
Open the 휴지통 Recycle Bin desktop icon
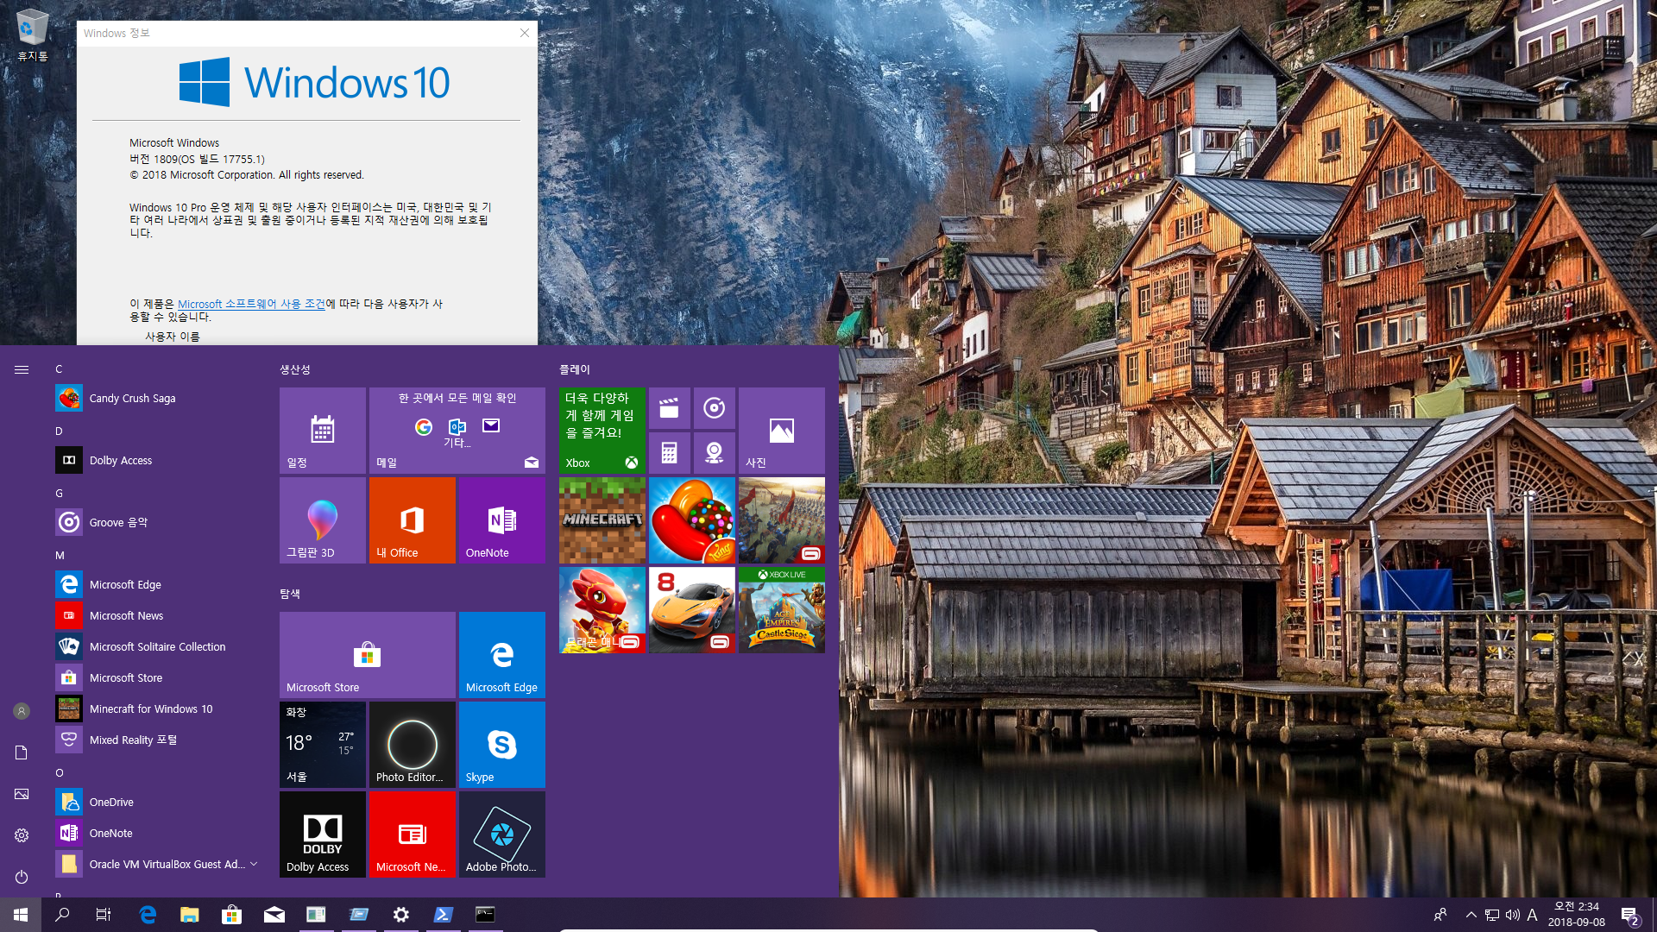pos(33,35)
